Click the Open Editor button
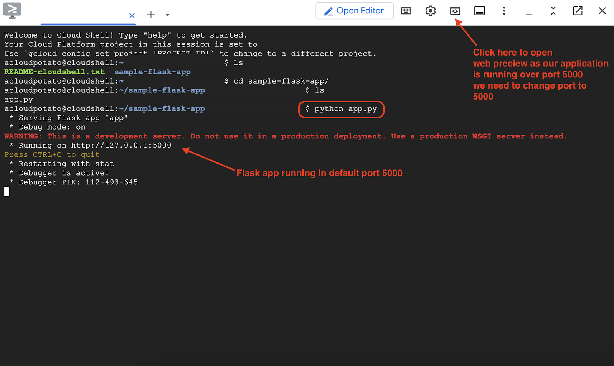Image resolution: width=614 pixels, height=366 pixels. coord(354,11)
